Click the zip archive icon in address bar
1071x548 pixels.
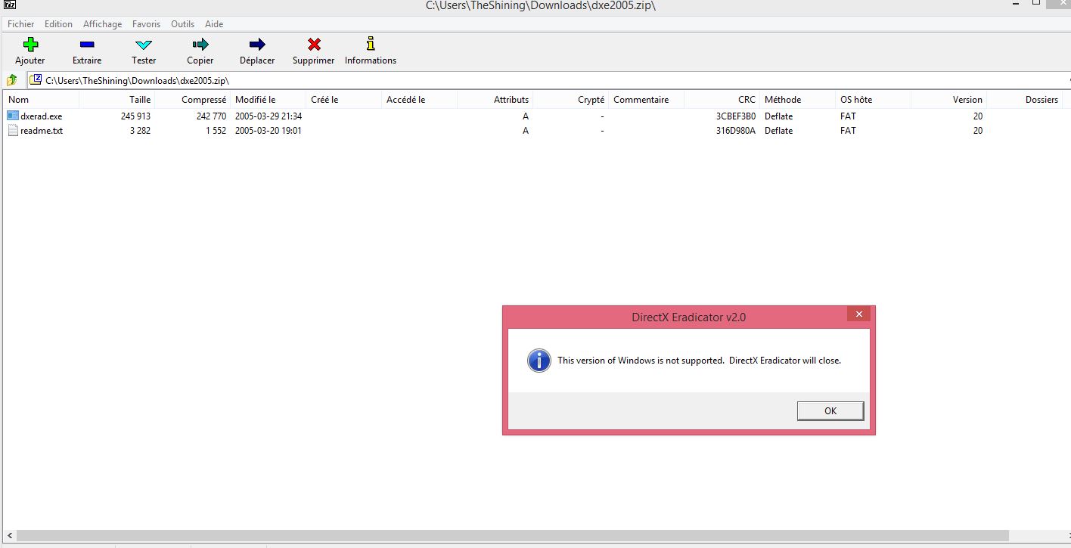(x=36, y=79)
